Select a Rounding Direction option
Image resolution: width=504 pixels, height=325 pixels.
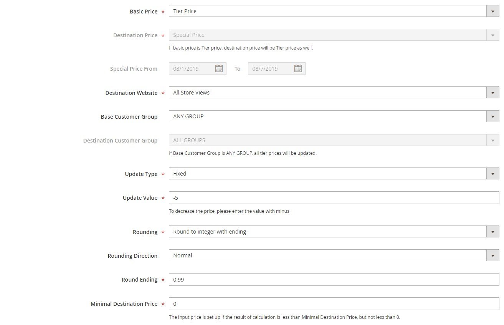tap(334, 255)
